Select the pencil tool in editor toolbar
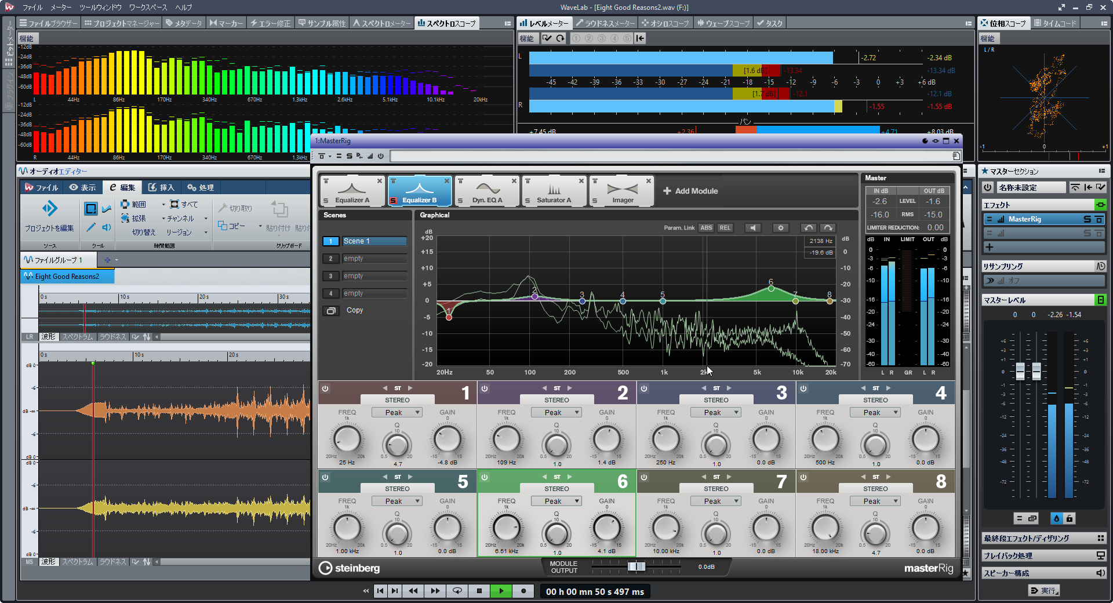Screen dimensions: 1113x603 [x=91, y=227]
